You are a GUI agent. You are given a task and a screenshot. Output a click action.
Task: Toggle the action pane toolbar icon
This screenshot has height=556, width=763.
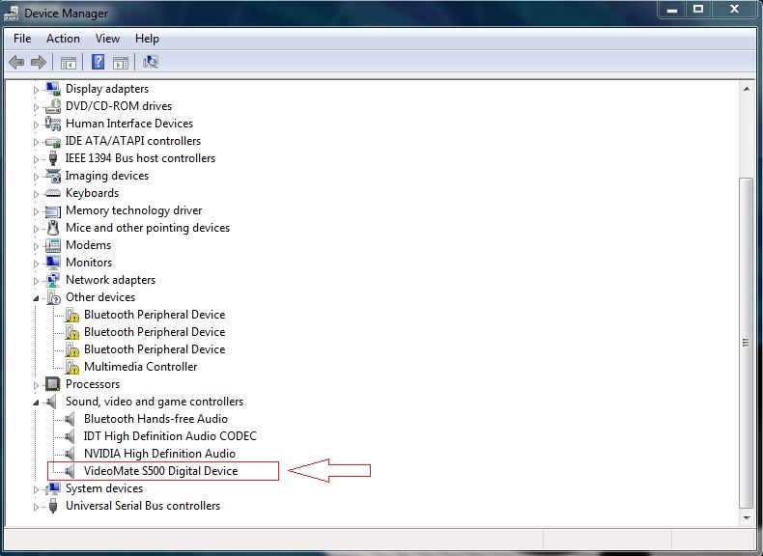[121, 63]
